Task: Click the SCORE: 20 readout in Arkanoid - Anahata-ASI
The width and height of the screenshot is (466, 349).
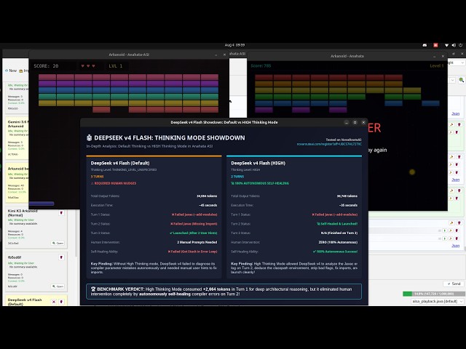Action: click(x=46, y=66)
